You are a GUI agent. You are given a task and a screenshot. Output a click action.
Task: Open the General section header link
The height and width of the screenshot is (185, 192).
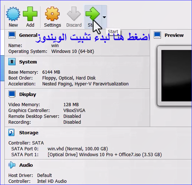point(28,35)
